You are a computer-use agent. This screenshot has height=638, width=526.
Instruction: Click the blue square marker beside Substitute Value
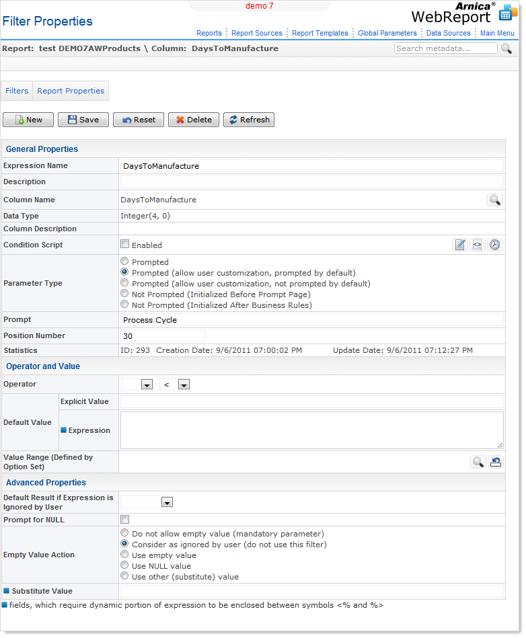coord(7,590)
